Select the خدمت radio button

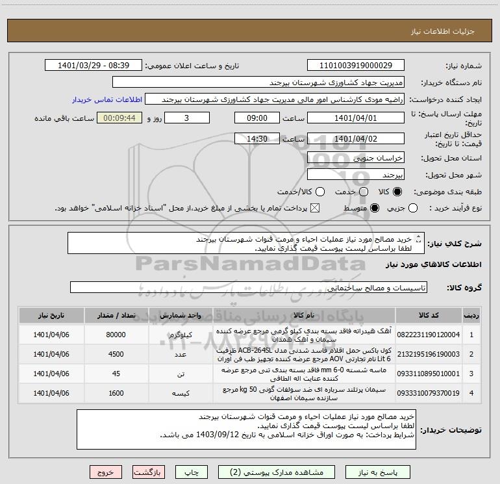coord(364,192)
